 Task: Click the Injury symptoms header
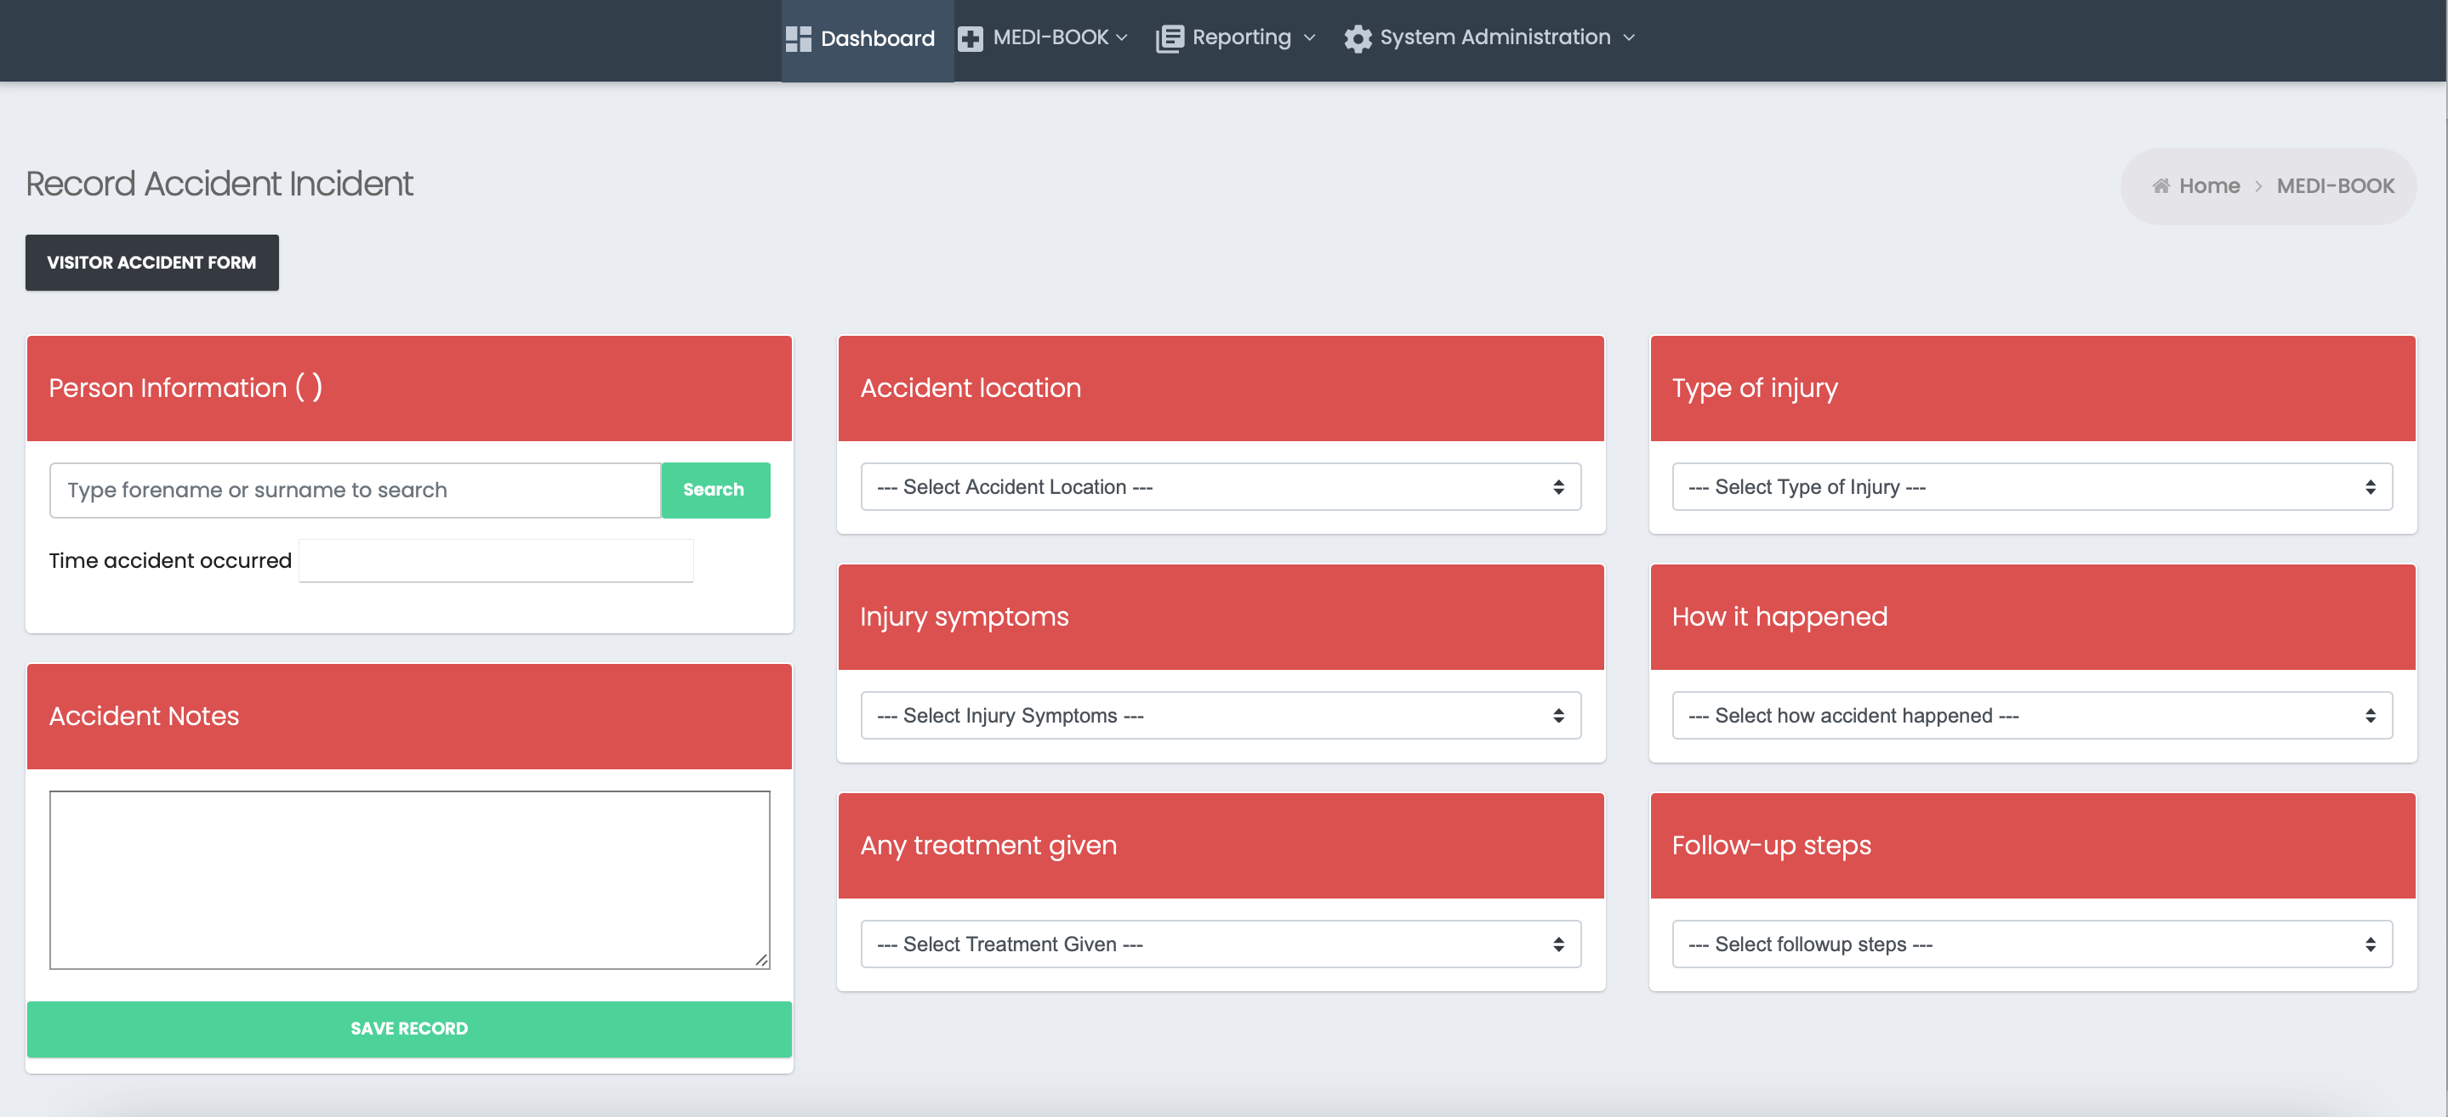pyautogui.click(x=1221, y=617)
